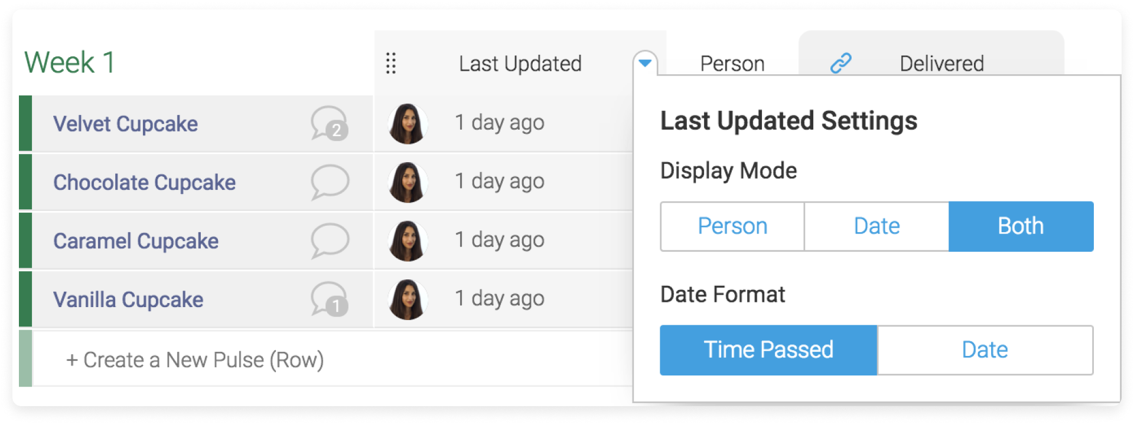
Task: Open the Chocolate Cupcake chat bubble
Action: pyautogui.click(x=330, y=182)
